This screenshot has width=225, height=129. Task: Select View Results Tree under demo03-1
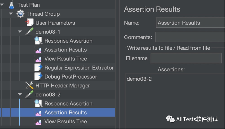[x=65, y=59]
